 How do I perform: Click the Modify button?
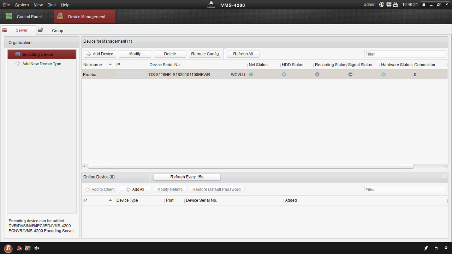(x=135, y=54)
